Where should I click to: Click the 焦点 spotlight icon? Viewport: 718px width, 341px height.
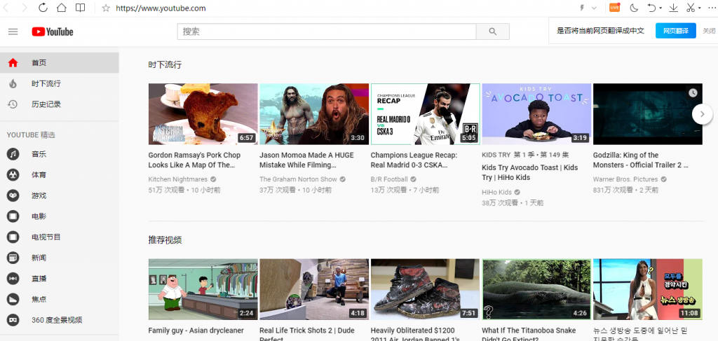(13, 300)
